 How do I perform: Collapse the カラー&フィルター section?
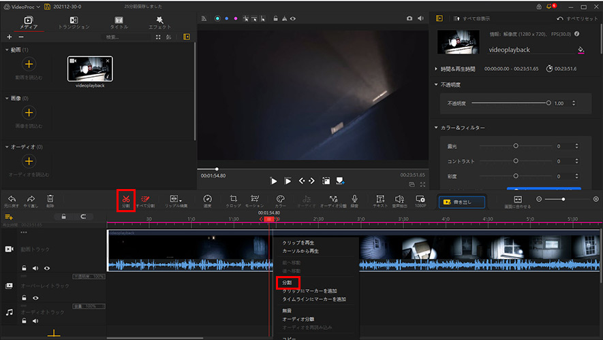click(x=436, y=128)
